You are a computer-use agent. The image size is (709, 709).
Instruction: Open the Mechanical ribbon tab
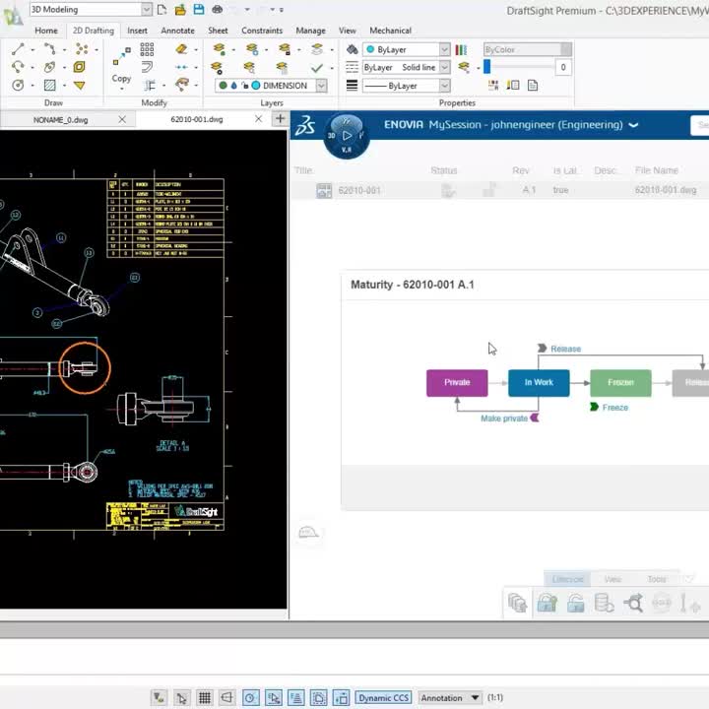(x=390, y=31)
